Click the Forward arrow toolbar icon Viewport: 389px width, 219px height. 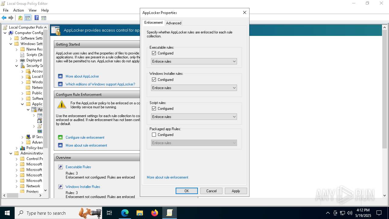tap(11, 18)
